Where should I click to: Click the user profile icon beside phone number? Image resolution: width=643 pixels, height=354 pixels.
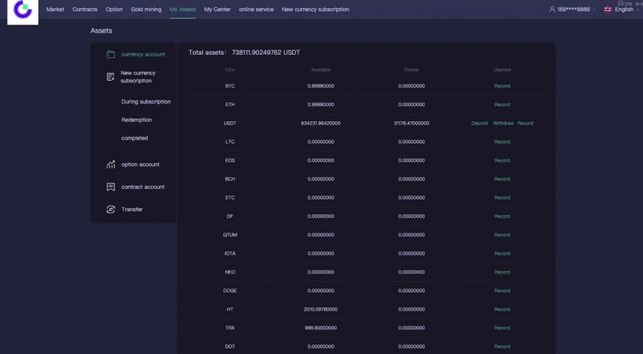click(x=552, y=9)
